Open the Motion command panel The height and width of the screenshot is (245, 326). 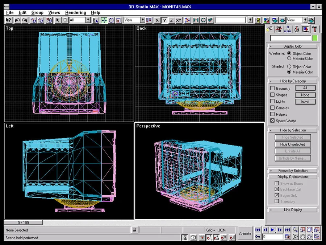[297, 29]
